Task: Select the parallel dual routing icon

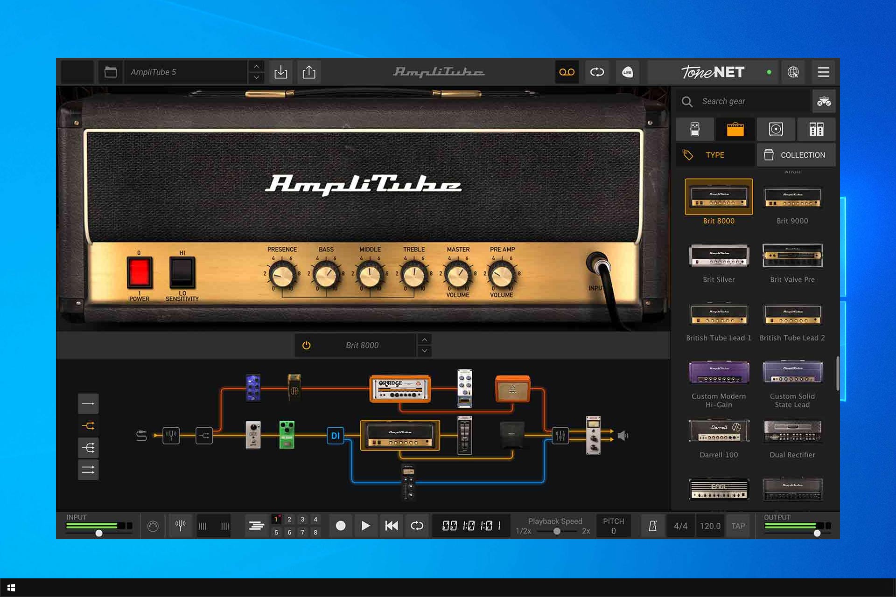Action: [x=88, y=470]
